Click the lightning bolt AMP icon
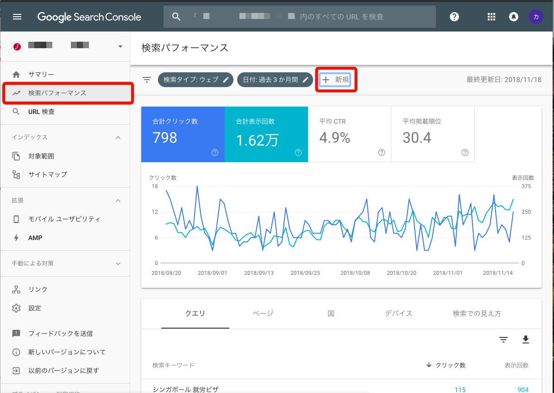Viewport: 554px width, 393px height. pyautogui.click(x=16, y=238)
